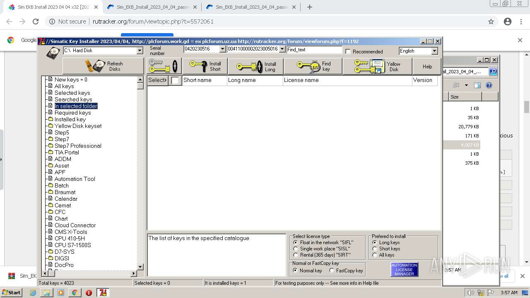Screen dimensions: 530x298
Task: Click the Refresh Disks button
Action: coord(103,66)
